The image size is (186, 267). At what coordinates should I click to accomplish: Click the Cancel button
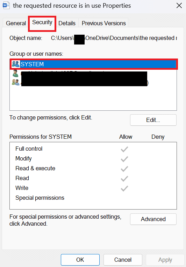pyautogui.click(x=123, y=260)
